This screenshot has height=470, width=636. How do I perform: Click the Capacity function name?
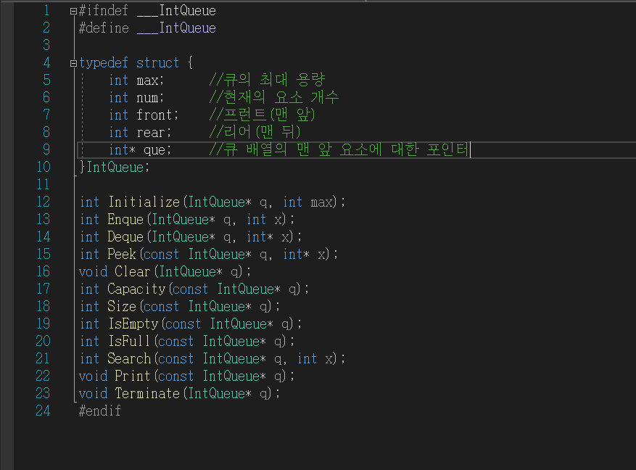pyautogui.click(x=136, y=289)
